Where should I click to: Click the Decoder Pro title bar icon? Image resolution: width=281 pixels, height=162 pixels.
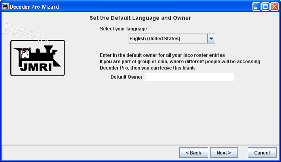point(6,7)
